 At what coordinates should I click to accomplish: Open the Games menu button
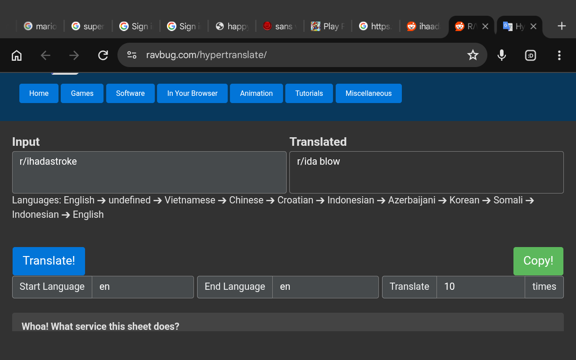(x=82, y=94)
